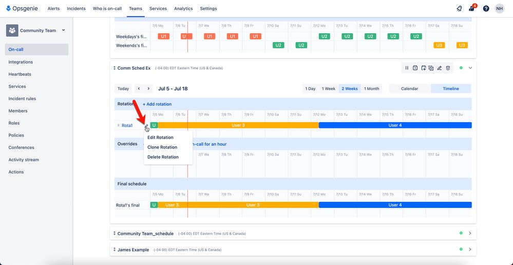This screenshot has height=265, width=513.
Task: Click the reorder handle of Community Team_schedule
Action: pyautogui.click(x=115, y=233)
